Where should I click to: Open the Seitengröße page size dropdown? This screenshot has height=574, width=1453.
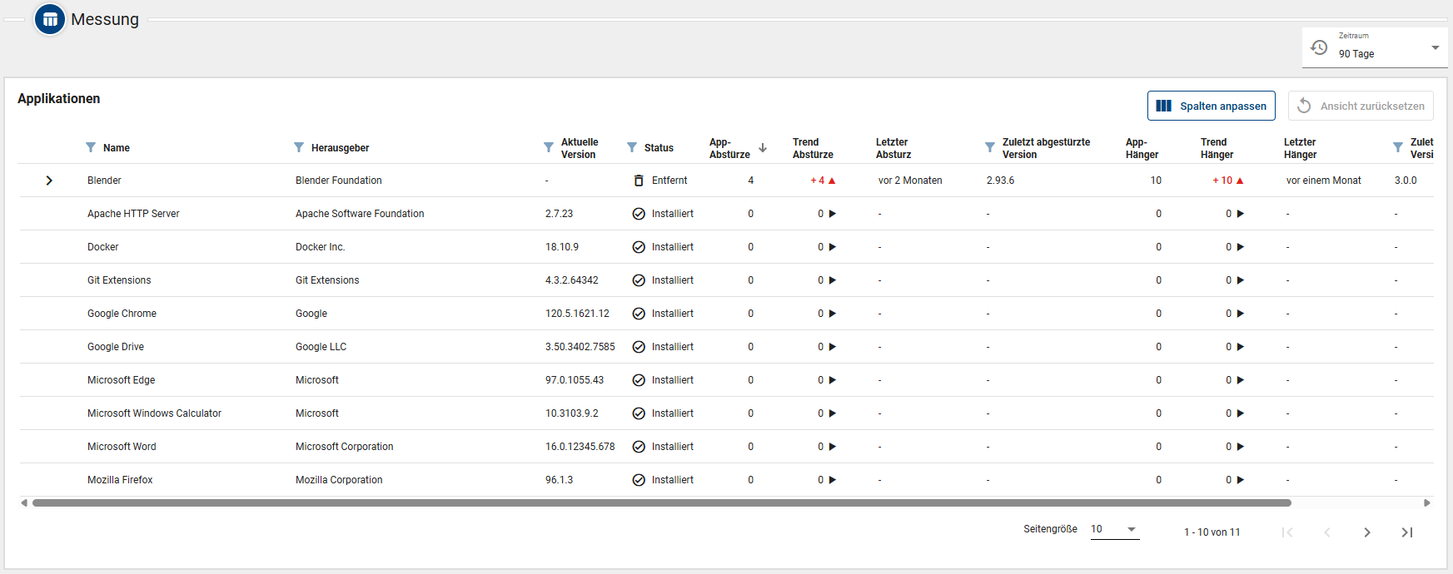click(1114, 529)
